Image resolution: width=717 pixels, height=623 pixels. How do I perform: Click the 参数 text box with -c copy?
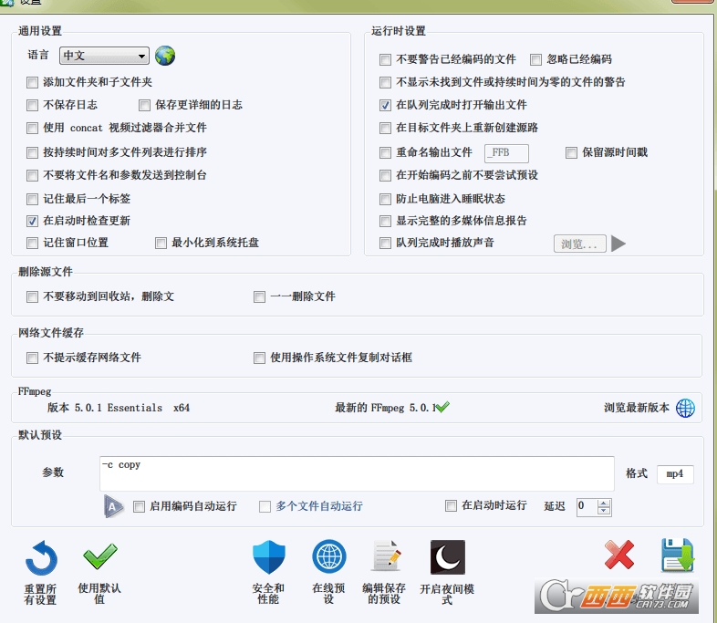pos(357,473)
